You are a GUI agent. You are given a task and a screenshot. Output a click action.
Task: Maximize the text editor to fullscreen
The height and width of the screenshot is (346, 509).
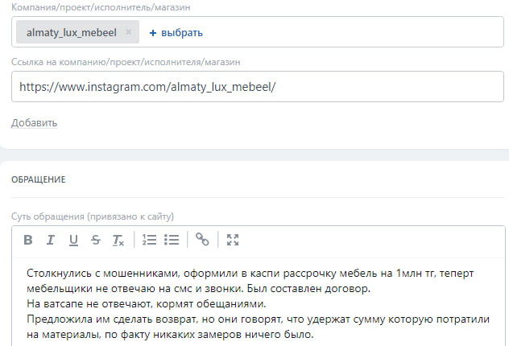(x=234, y=240)
